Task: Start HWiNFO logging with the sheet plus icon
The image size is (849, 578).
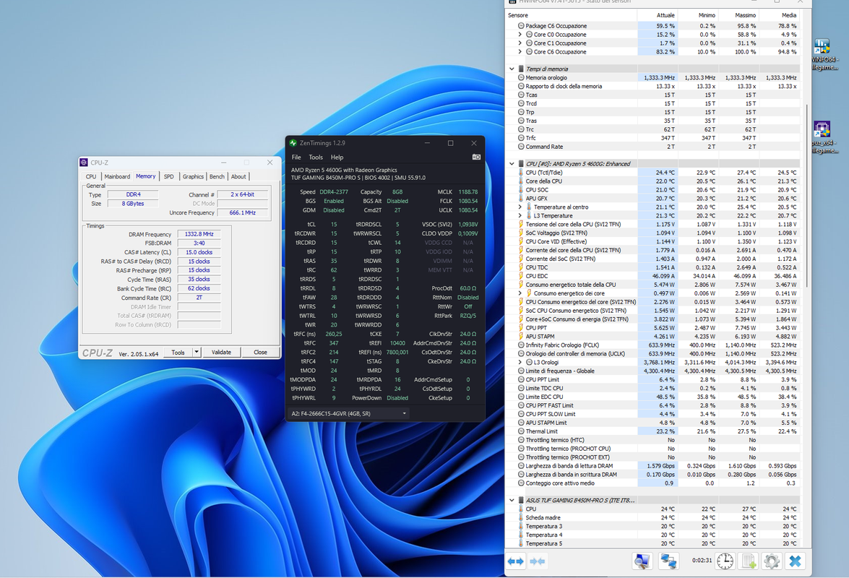Action: pos(749,561)
